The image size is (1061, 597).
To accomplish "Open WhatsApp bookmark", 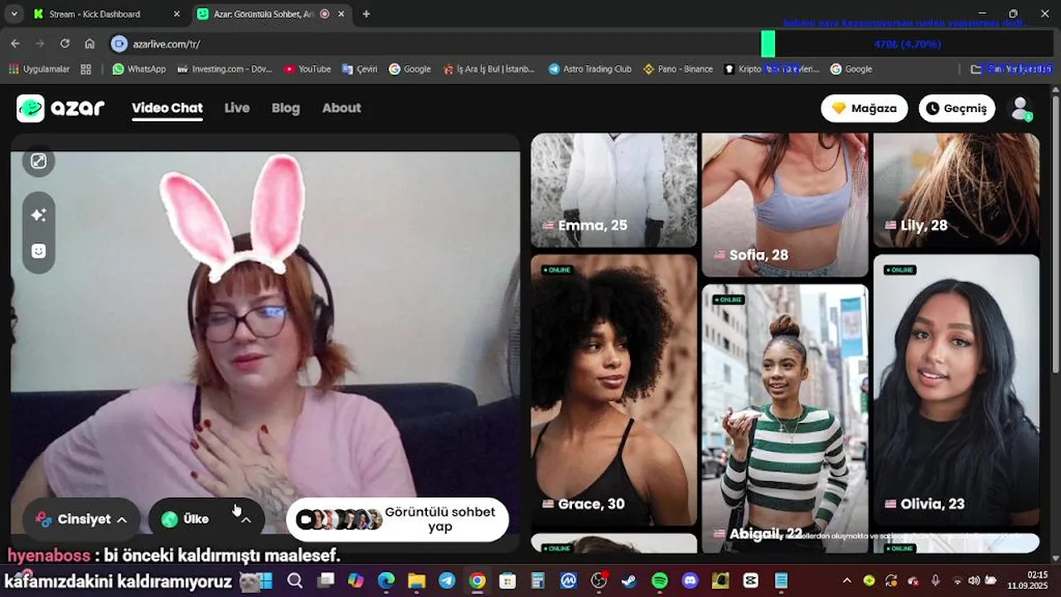I will (139, 70).
